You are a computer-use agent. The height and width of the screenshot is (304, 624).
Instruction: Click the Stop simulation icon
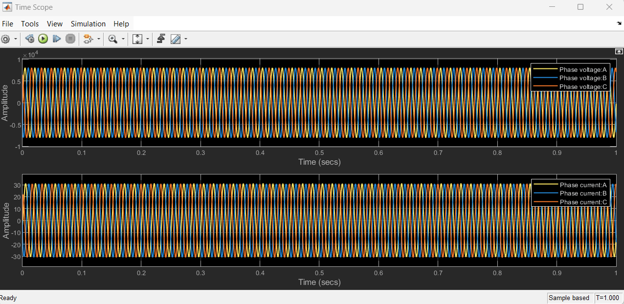(x=70, y=39)
